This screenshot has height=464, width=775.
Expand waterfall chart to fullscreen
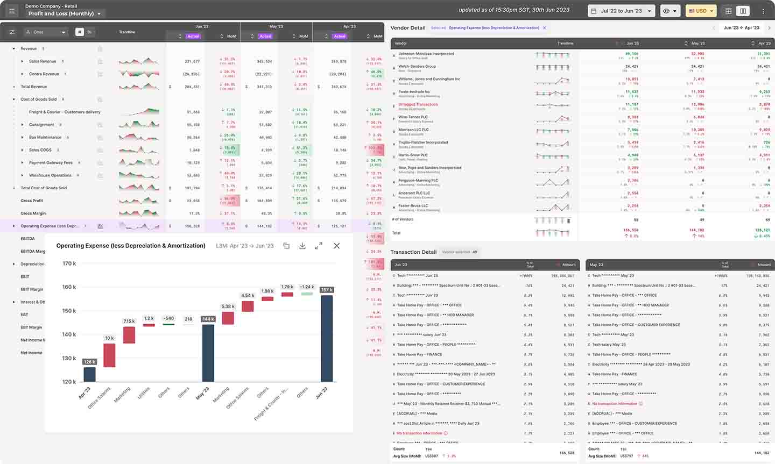pos(319,246)
